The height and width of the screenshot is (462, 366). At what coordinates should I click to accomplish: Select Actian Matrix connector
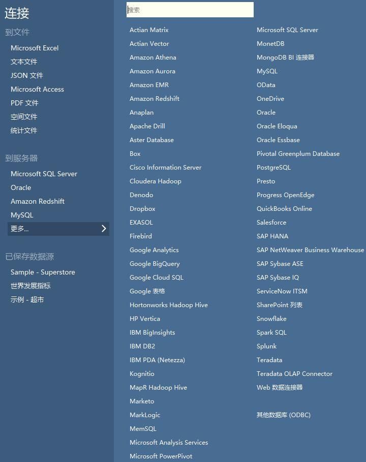[x=149, y=30]
